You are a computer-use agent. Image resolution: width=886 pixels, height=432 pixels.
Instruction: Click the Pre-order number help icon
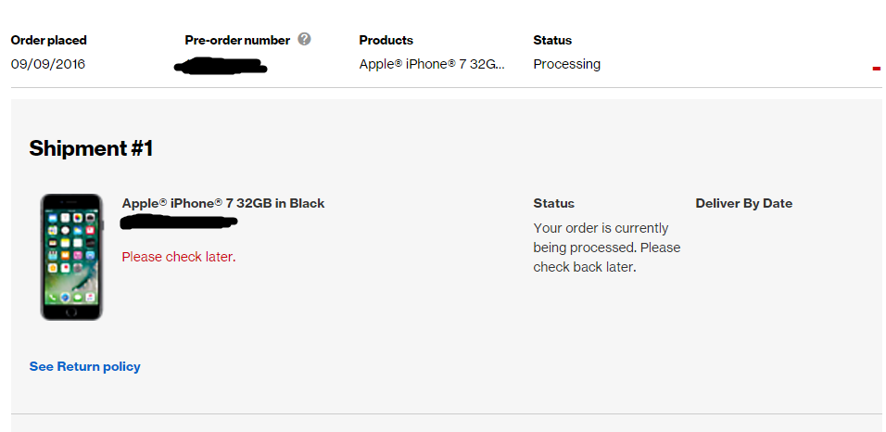point(304,40)
